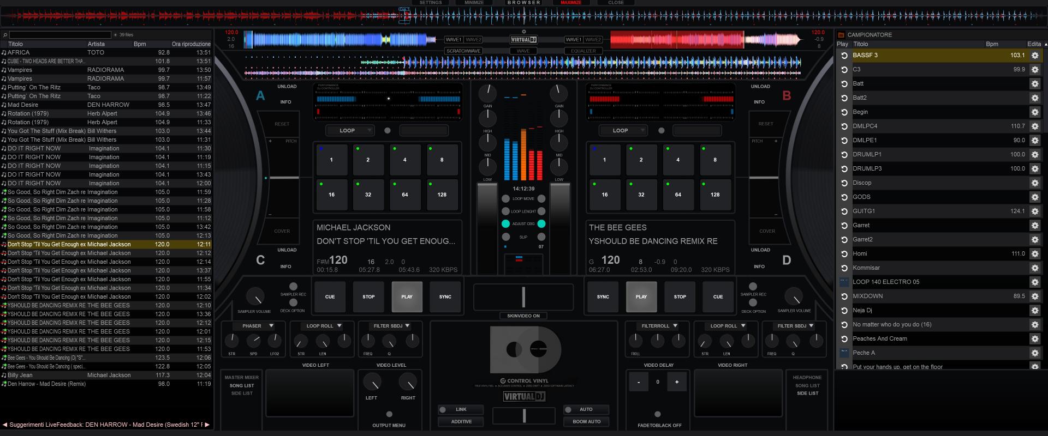This screenshot has height=436, width=1048.
Task: Play the Garret sample
Action: 844,226
